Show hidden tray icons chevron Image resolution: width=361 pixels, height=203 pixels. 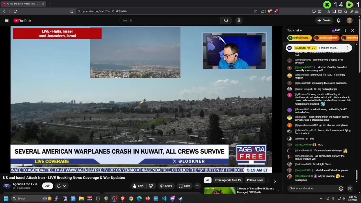coord(321,198)
